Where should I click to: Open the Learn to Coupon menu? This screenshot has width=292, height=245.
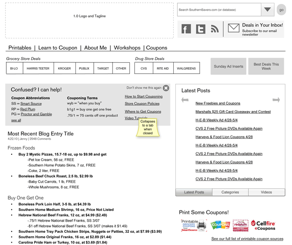(x=57, y=48)
